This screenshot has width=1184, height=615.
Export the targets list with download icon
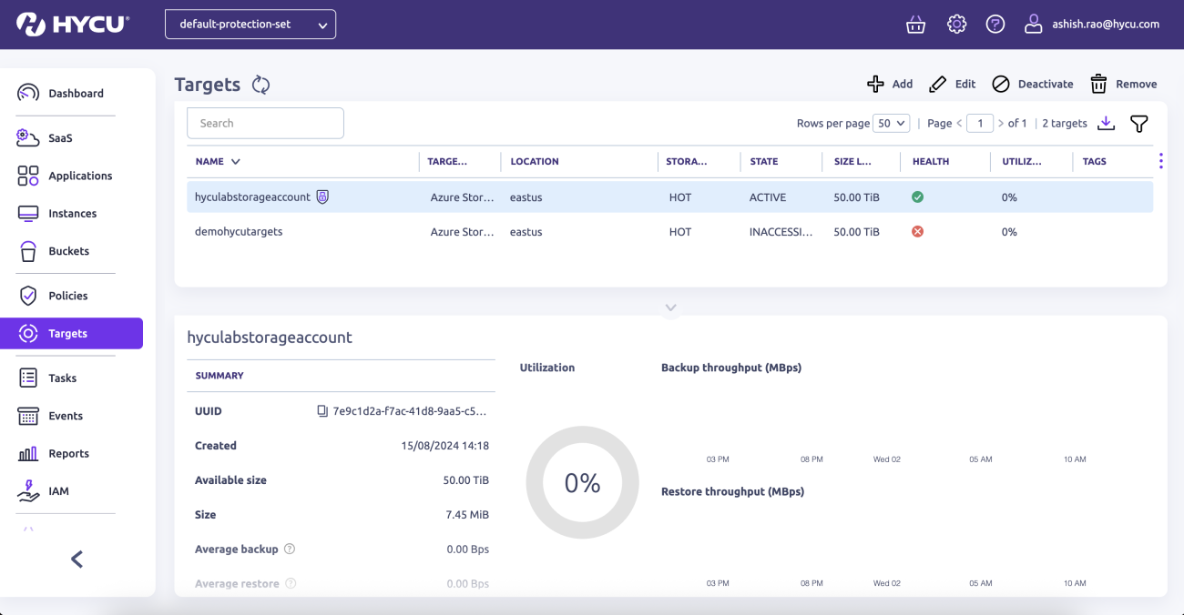(1106, 123)
